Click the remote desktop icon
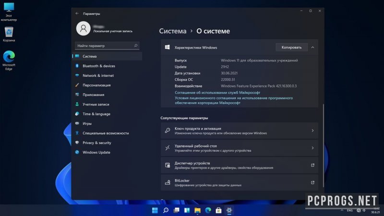Viewport: 384px width, 216px height. [168, 148]
